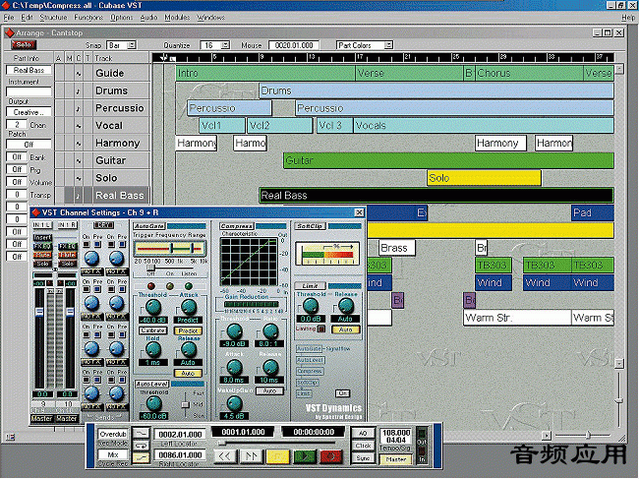Click the AutoLevel Threshold knob
This screenshot has width=639, height=479.
click(153, 403)
